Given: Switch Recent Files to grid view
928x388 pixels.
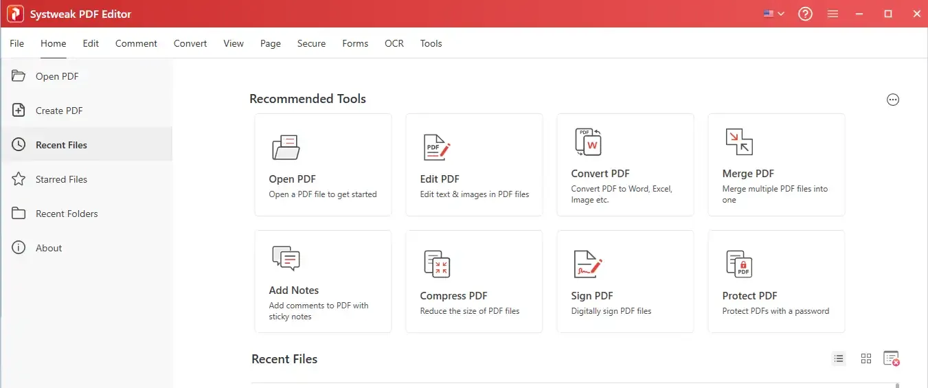Looking at the screenshot, I should (866, 358).
